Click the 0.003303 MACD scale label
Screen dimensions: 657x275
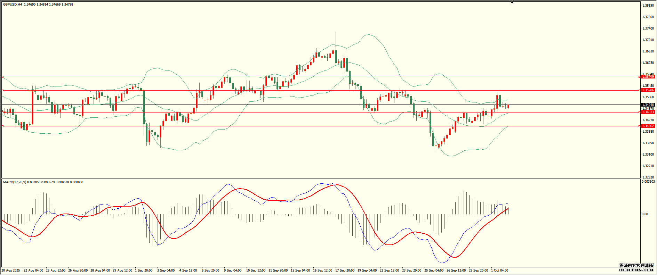click(x=648, y=182)
